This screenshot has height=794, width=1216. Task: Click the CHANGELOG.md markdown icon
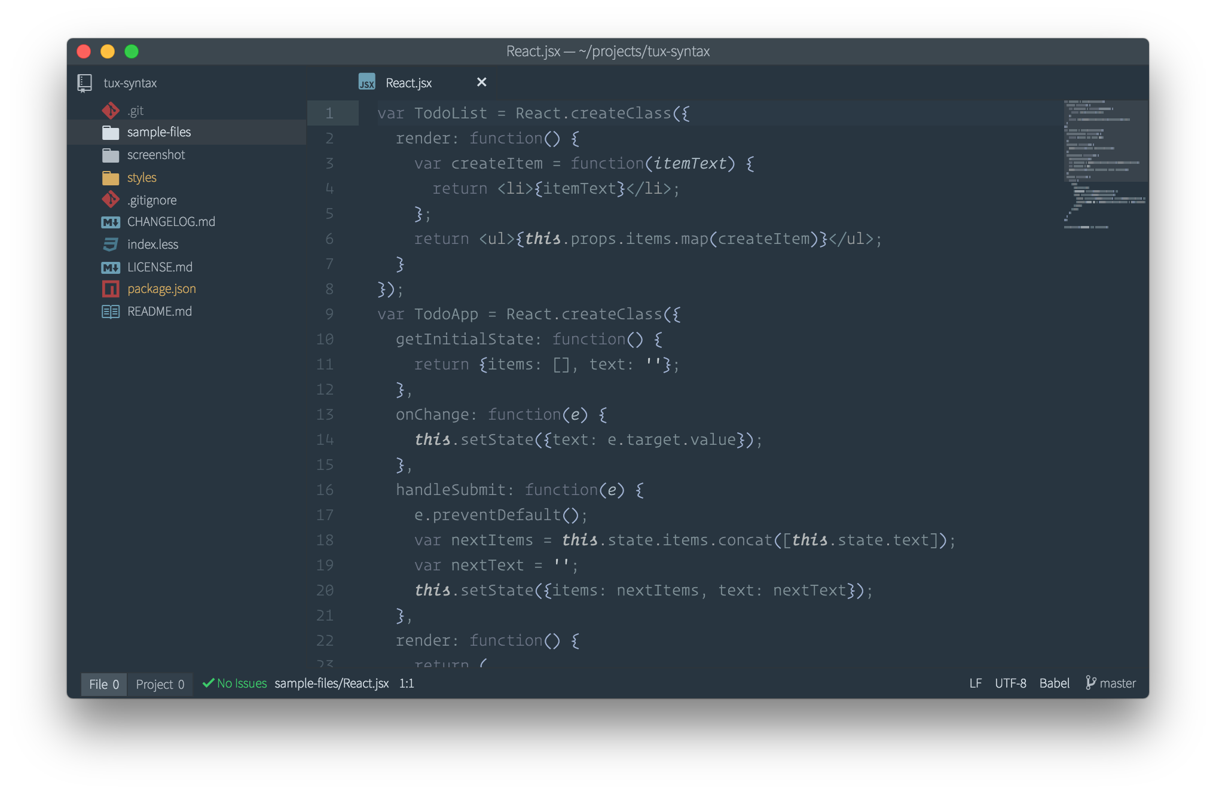(x=111, y=222)
